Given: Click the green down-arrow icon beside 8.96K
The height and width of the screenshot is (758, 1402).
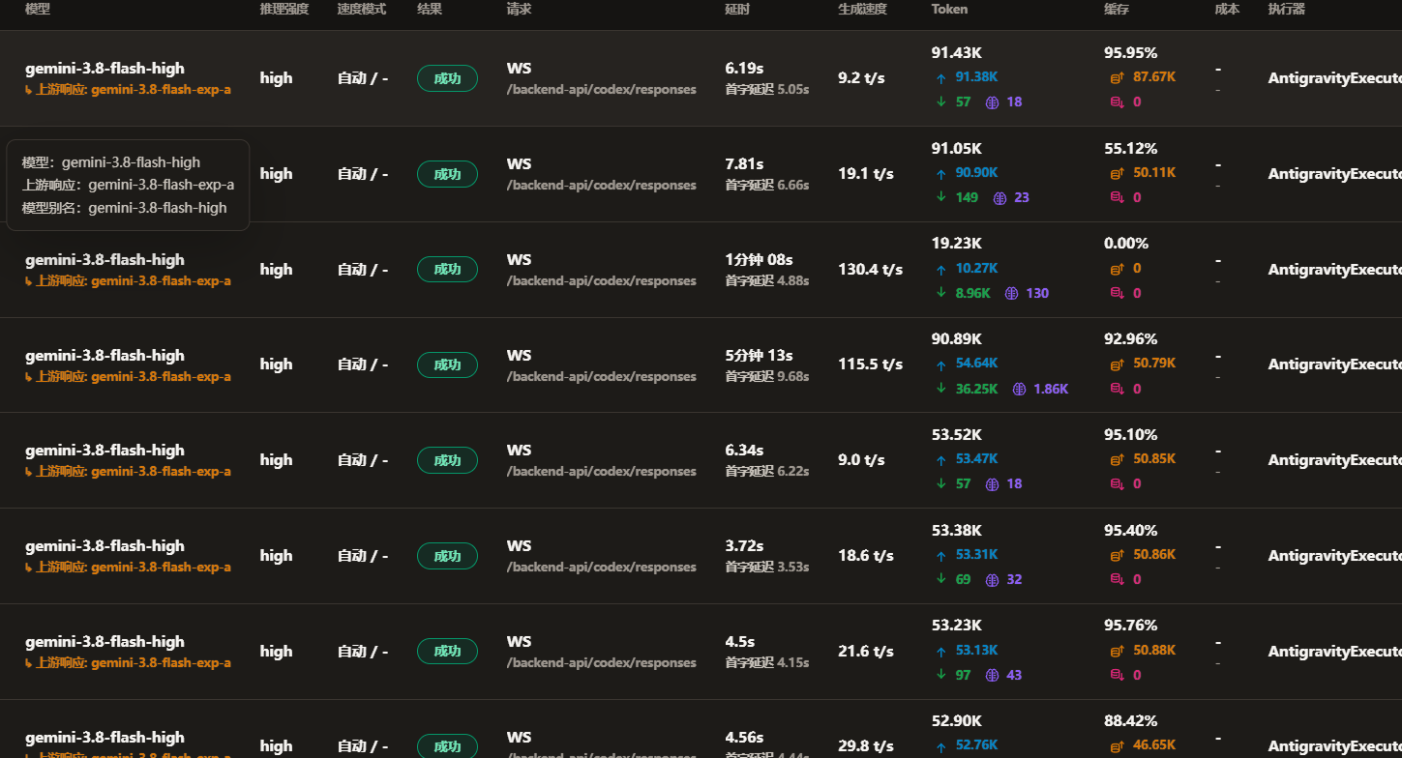Looking at the screenshot, I should pyautogui.click(x=940, y=293).
